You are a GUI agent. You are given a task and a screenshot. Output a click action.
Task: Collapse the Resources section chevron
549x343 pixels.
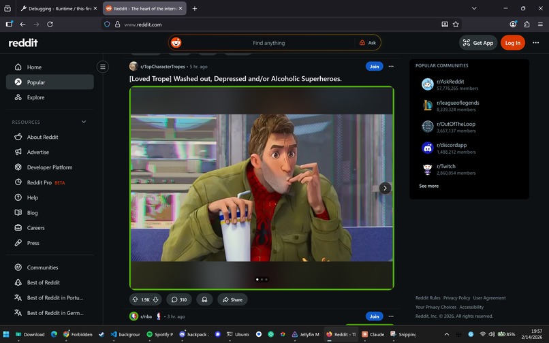pos(84,122)
